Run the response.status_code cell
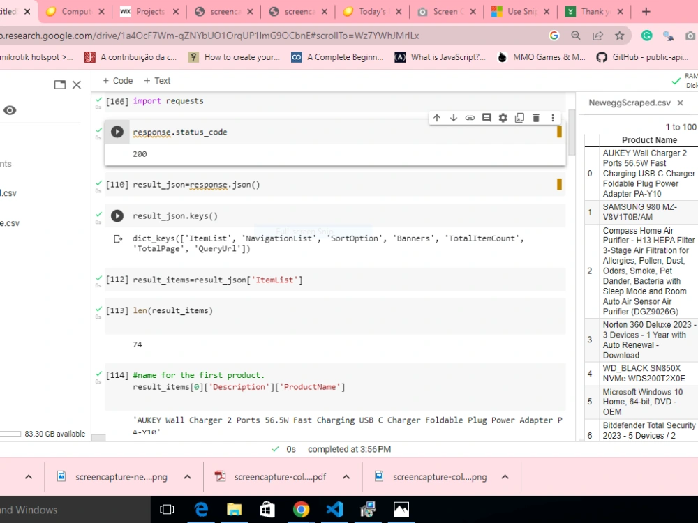The height and width of the screenshot is (523, 698). (x=117, y=132)
